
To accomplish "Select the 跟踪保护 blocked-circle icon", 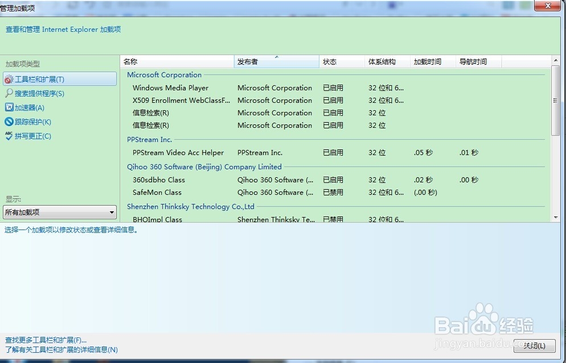I will click(7, 122).
